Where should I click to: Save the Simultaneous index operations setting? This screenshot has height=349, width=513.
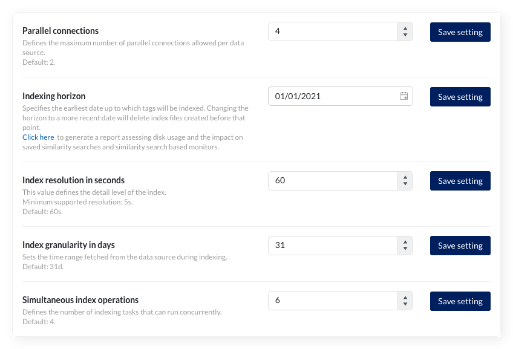460,301
